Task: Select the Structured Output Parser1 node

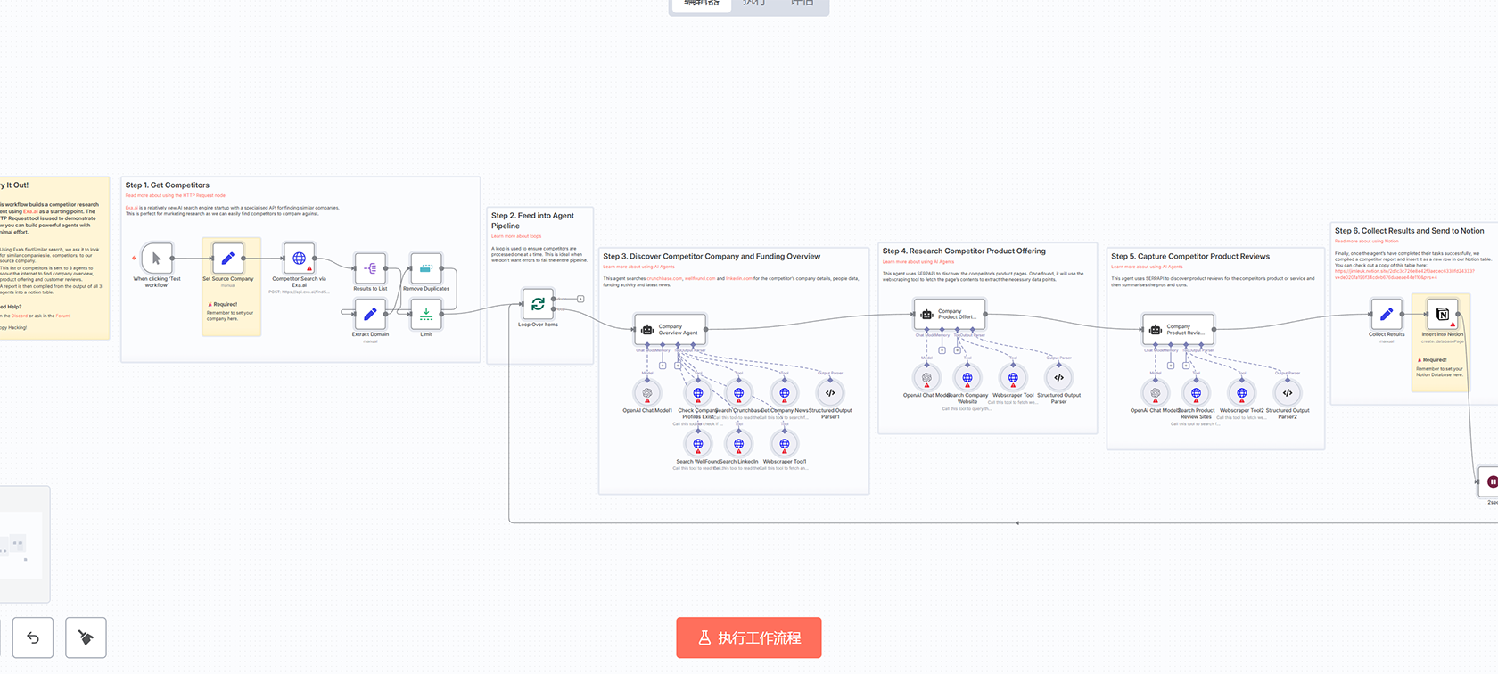Action: point(830,393)
